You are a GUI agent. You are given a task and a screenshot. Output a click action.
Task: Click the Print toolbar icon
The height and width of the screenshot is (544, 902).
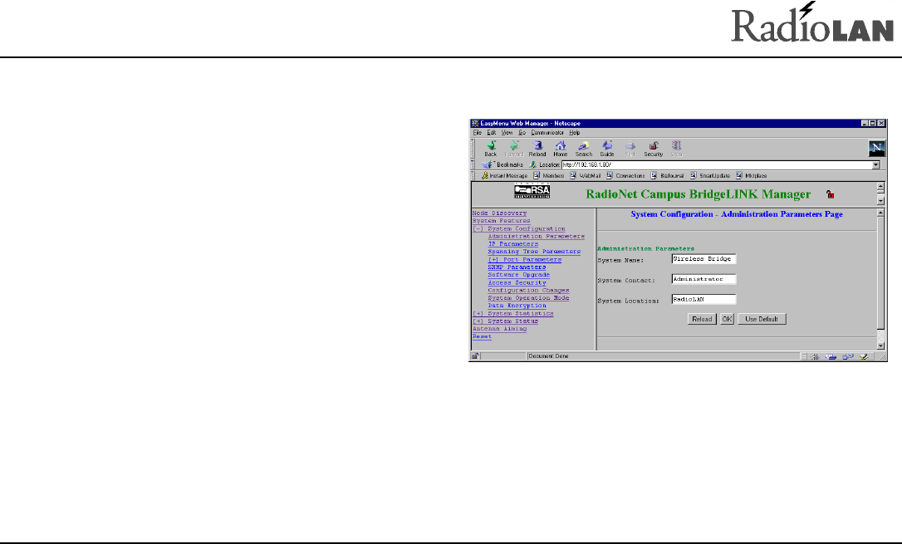[630, 149]
